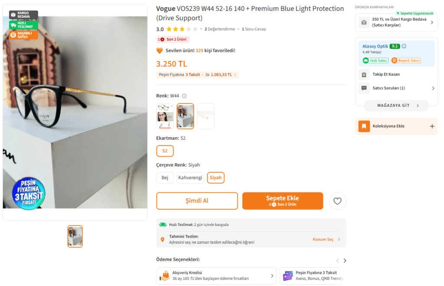444x286 pixels.
Task: Select the Bej frame color option
Action: tap(165, 178)
